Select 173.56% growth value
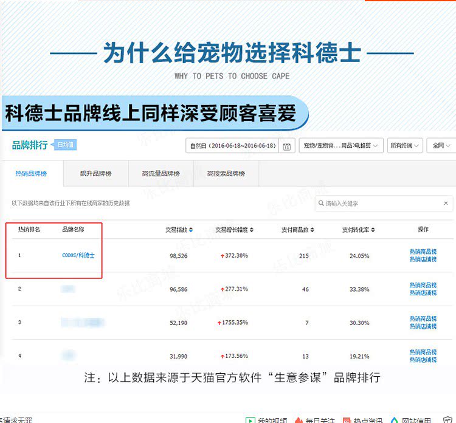 pos(236,356)
